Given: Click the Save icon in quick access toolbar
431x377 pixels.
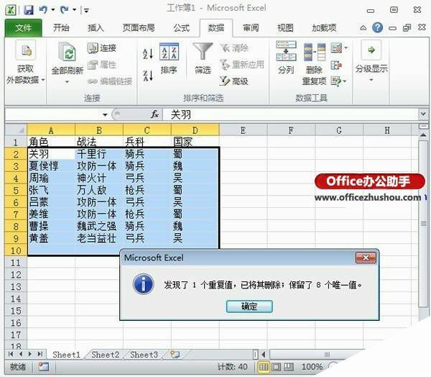Looking at the screenshot, I should [x=29, y=10].
